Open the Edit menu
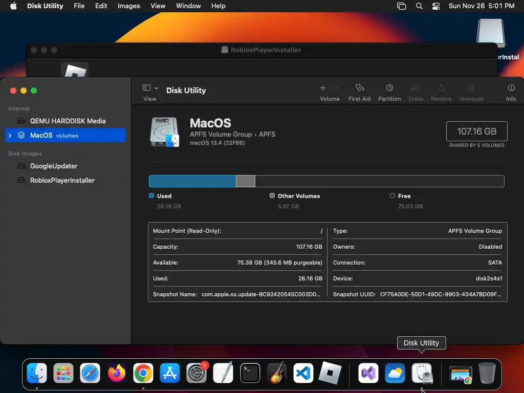The image size is (524, 393). pyautogui.click(x=101, y=6)
